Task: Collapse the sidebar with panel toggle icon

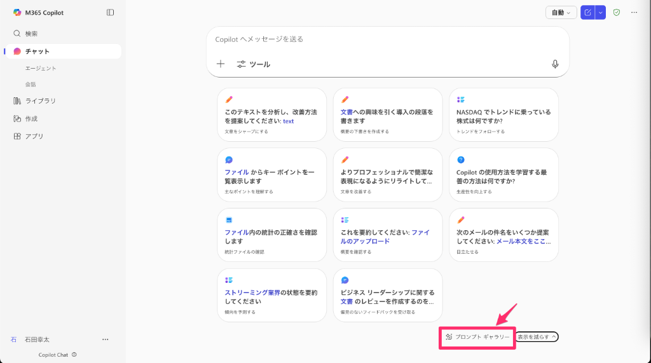Action: (110, 13)
